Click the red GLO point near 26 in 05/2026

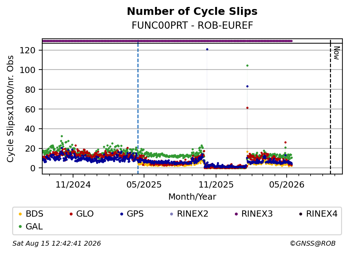click(x=285, y=142)
